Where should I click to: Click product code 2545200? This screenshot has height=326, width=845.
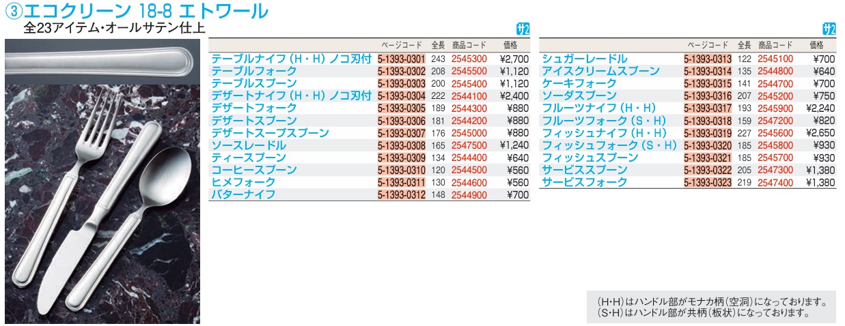(775, 96)
